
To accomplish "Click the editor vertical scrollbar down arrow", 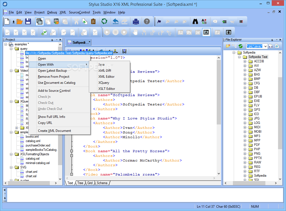I will coord(219,174).
